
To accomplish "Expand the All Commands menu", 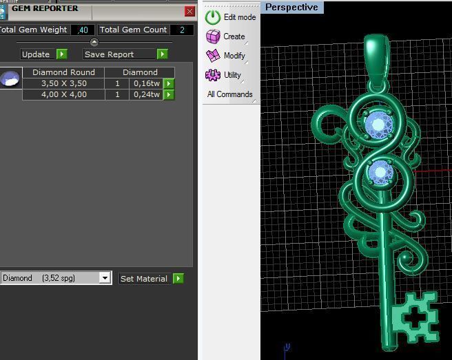I will coord(229,94).
